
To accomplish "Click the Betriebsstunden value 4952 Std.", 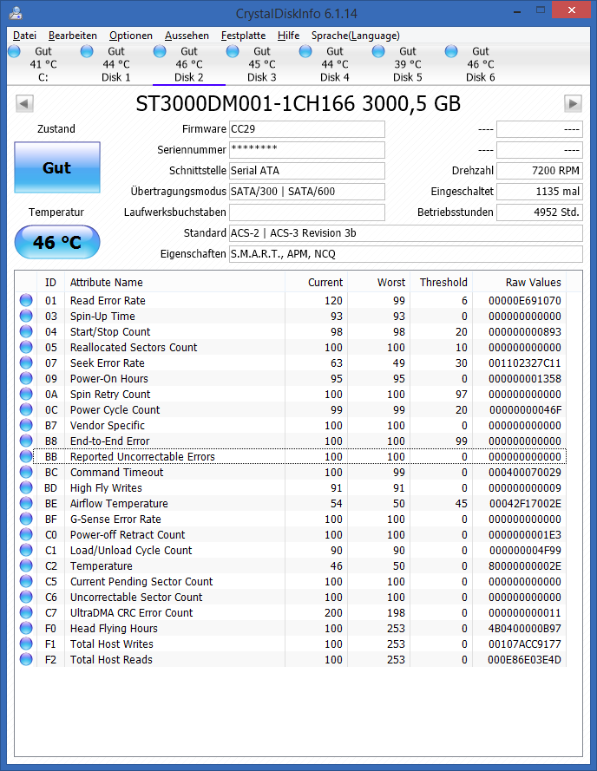I will point(540,212).
